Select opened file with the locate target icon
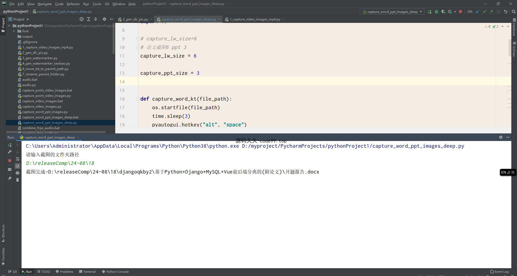 (81, 19)
